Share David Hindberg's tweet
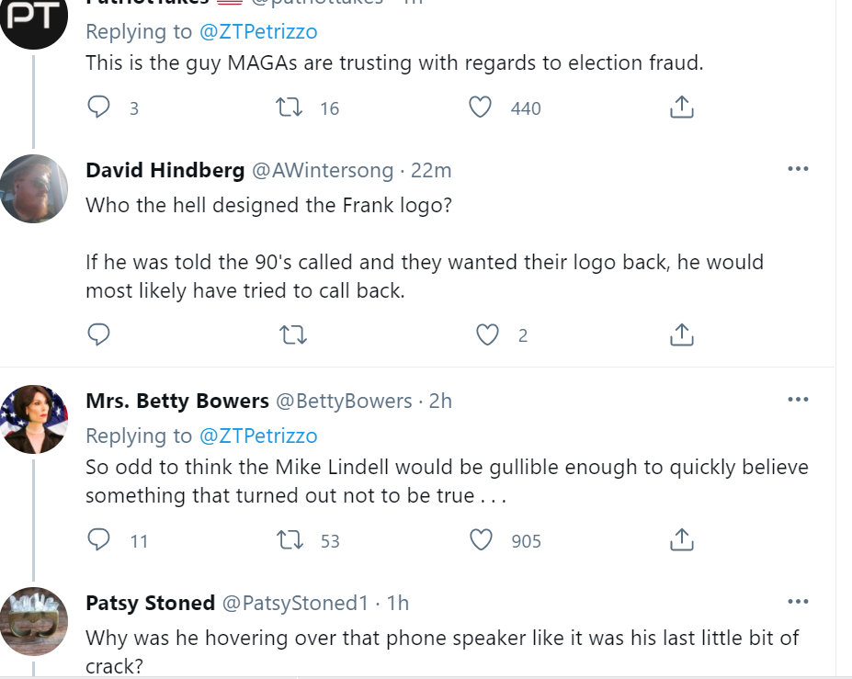The width and height of the screenshot is (852, 679). click(681, 334)
